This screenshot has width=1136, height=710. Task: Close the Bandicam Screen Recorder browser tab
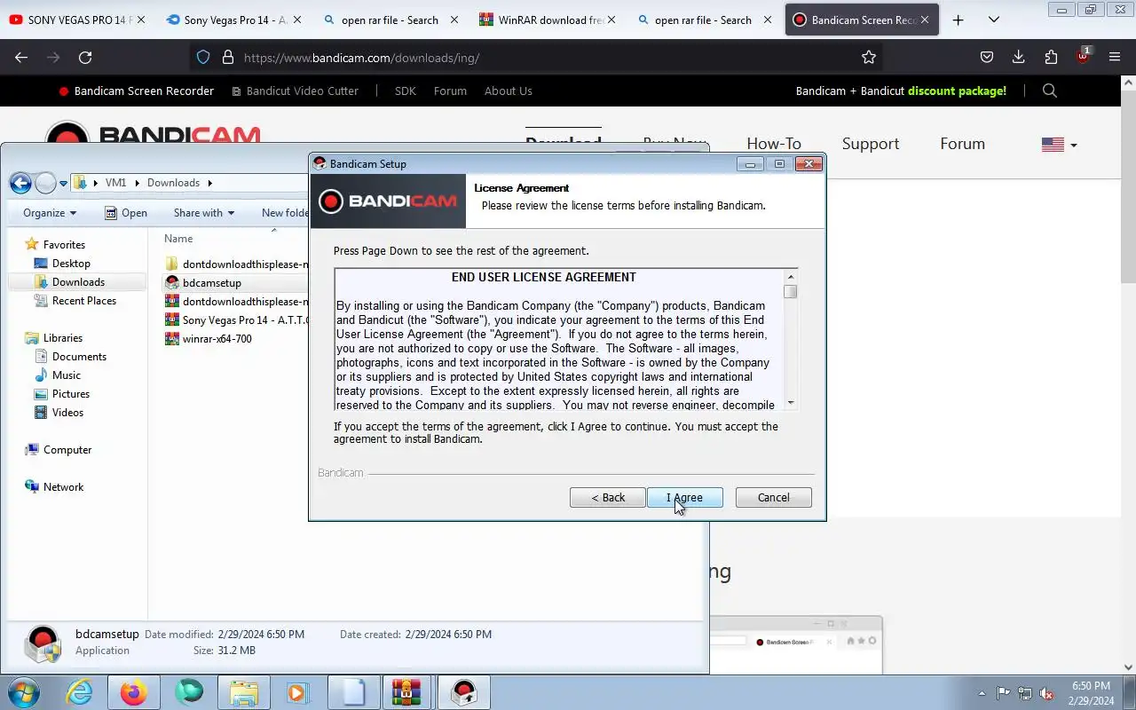click(x=925, y=20)
